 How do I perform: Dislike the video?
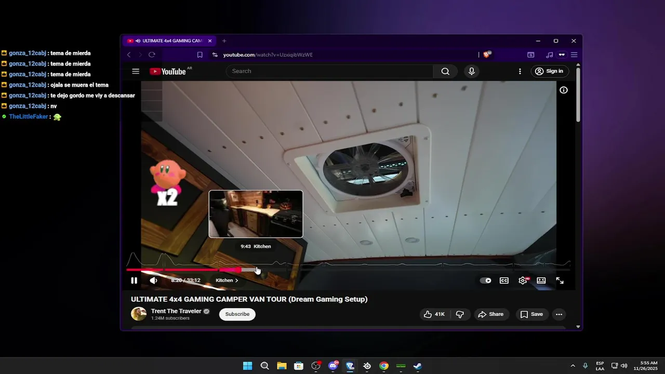460,314
